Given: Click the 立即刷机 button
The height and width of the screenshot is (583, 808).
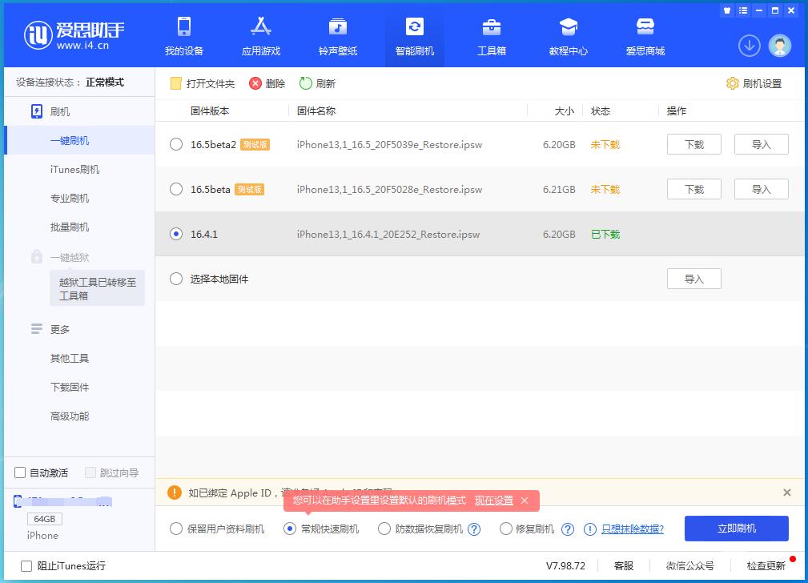Looking at the screenshot, I should 736,529.
